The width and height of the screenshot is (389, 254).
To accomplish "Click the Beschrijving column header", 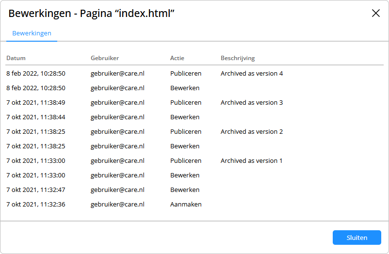I will 238,58.
